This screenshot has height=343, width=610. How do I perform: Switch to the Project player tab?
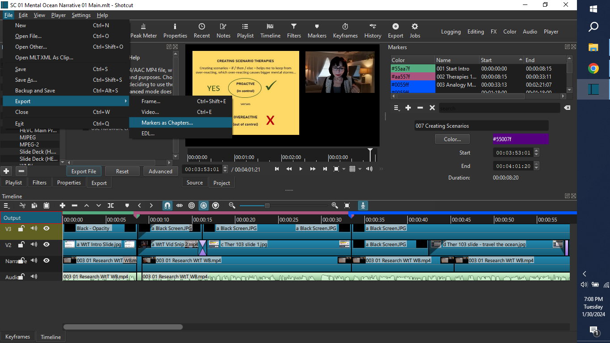click(221, 183)
